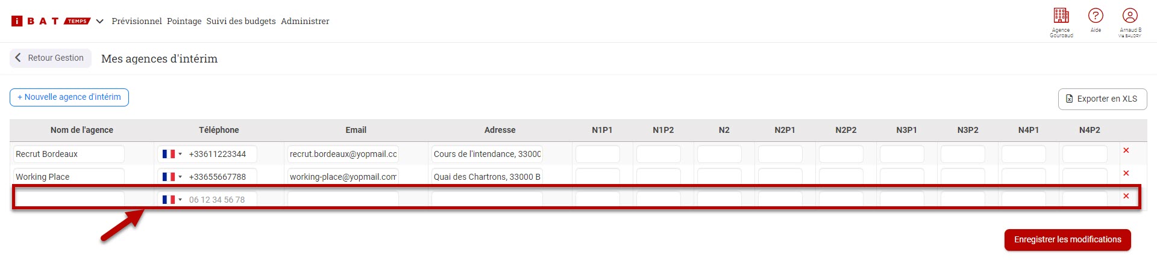Click the N1P1 field for Recrut Bordeaux
1157x261 pixels.
[x=598, y=154]
